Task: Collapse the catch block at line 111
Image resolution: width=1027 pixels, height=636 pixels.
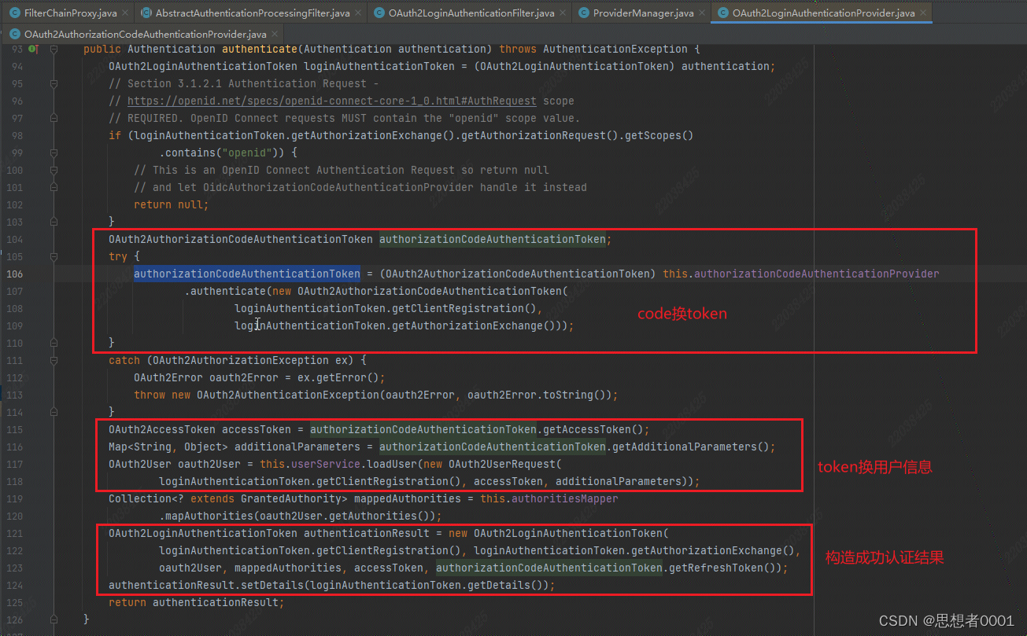Action: click(54, 360)
